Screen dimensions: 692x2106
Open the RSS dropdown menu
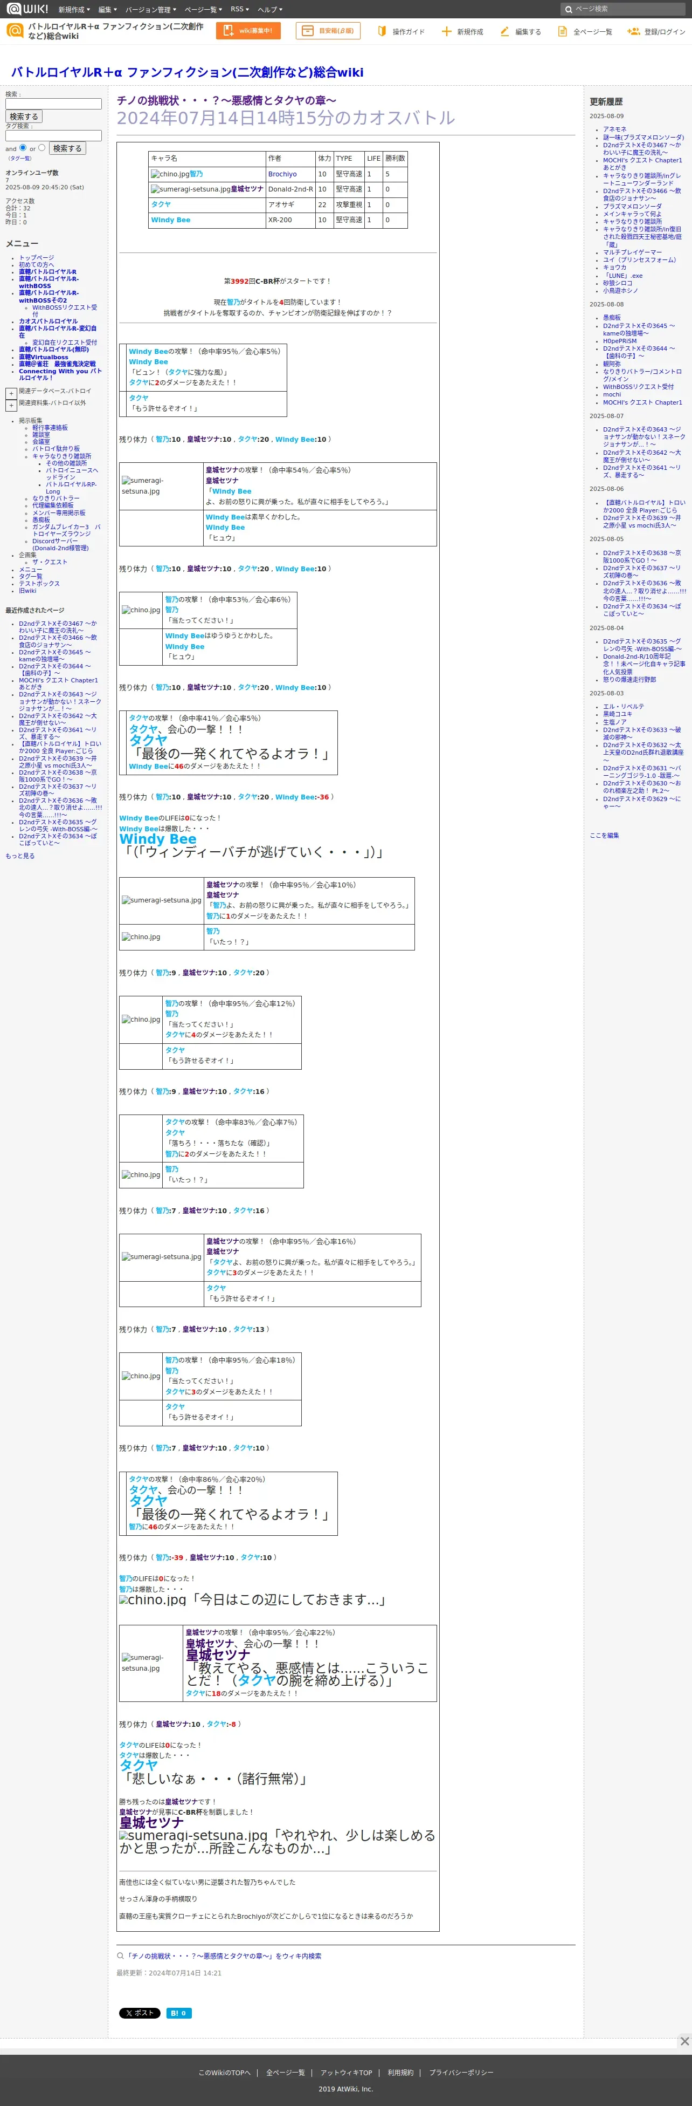click(239, 9)
